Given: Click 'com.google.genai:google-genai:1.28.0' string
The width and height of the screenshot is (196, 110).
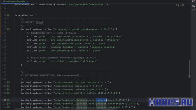Looking at the screenshot, I should tap(82, 29).
